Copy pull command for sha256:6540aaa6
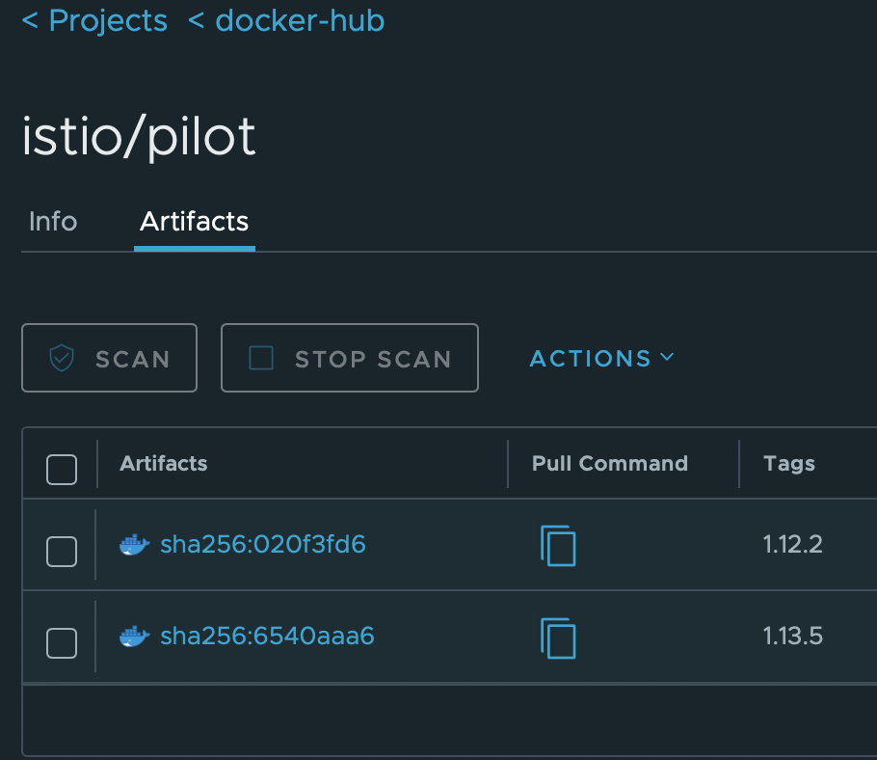 (x=558, y=638)
